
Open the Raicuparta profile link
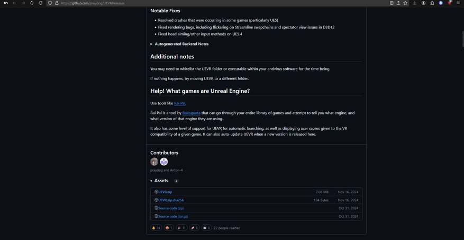point(192,113)
